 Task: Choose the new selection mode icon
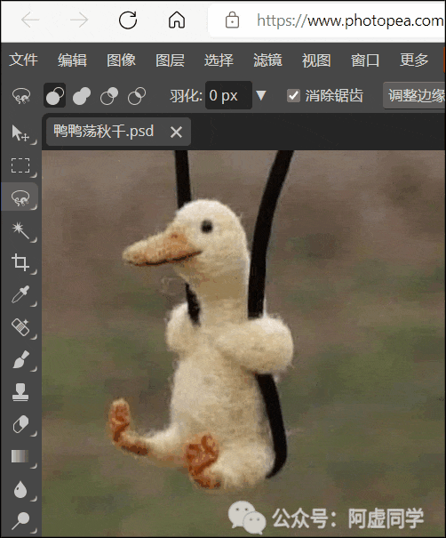[55, 95]
